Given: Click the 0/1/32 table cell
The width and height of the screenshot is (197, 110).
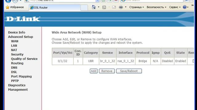Looking at the screenshot, I should pyautogui.click(x=62, y=61).
